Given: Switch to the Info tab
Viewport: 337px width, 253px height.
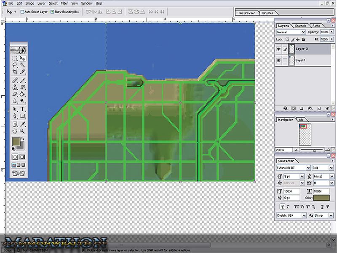Looking at the screenshot, I should click(301, 120).
